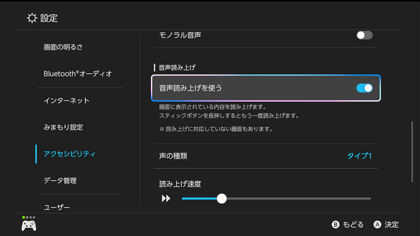Select インターネット menu item
The width and height of the screenshot is (420, 236).
[66, 100]
